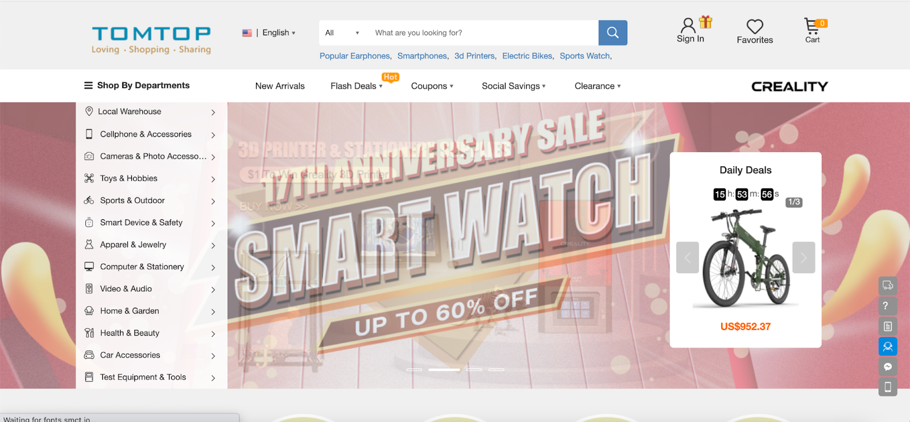Open New Arrivals menu item
The width and height of the screenshot is (910, 422).
280,86
